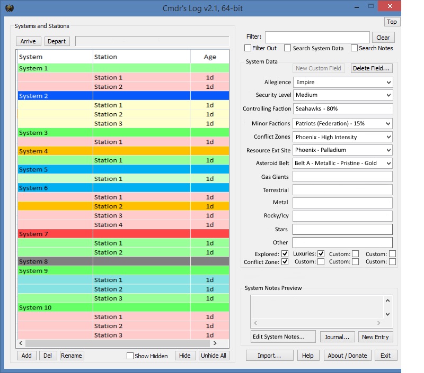Click the Hide button
Screen dimensions: 424x373
(x=185, y=356)
